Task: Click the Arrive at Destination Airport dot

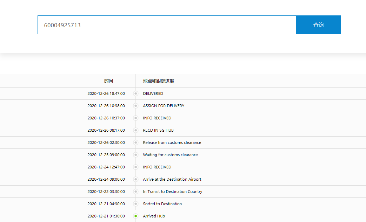Action: tap(136, 179)
